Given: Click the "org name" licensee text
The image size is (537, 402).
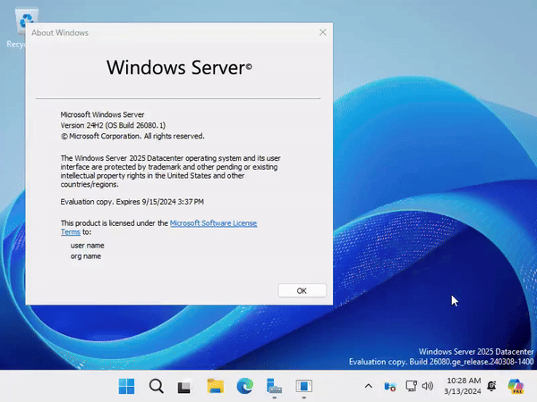Looking at the screenshot, I should (x=86, y=256).
